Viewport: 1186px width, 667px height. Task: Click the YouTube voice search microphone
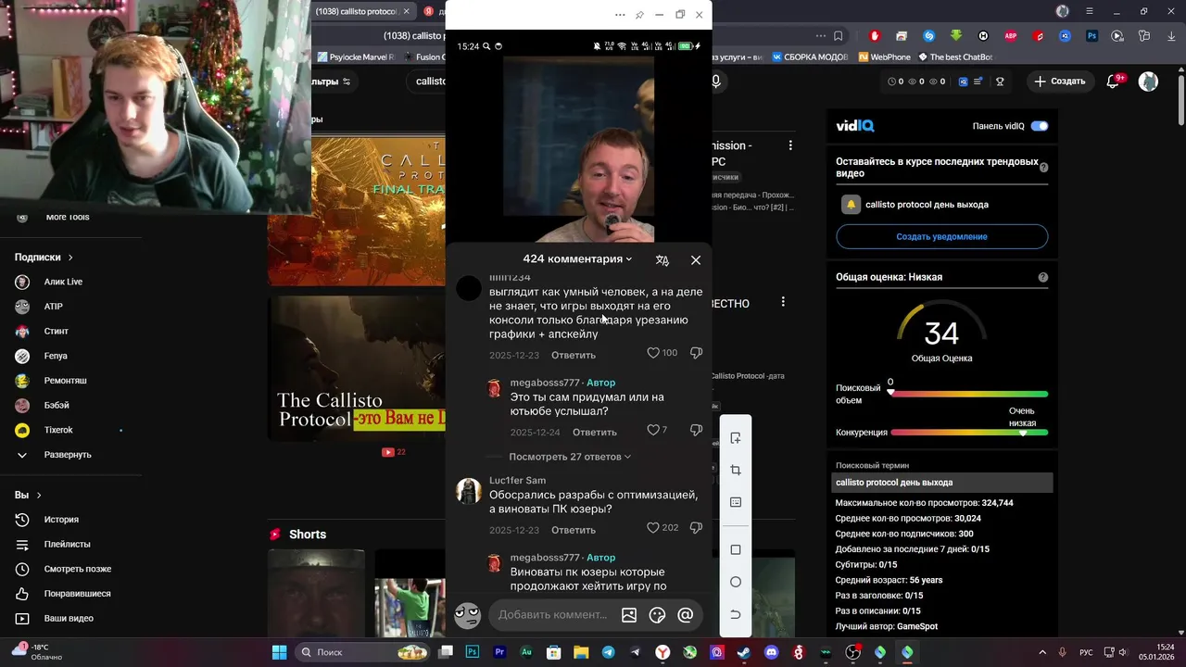click(x=716, y=82)
